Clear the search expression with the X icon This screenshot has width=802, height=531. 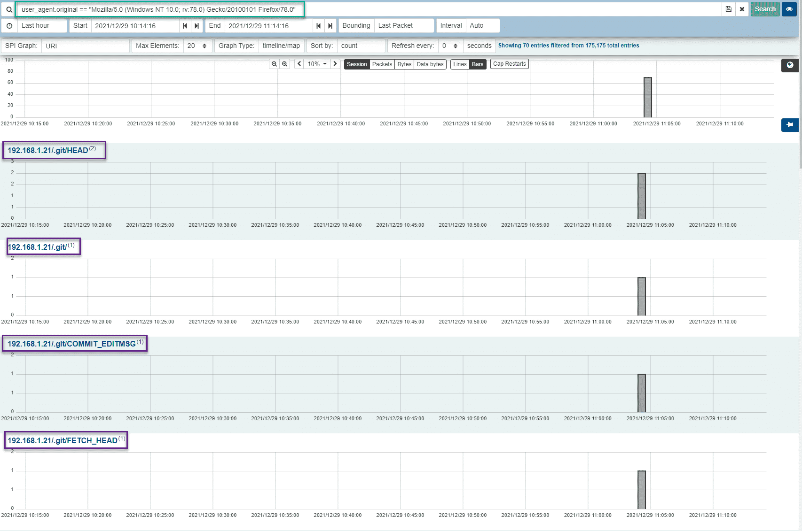741,9
